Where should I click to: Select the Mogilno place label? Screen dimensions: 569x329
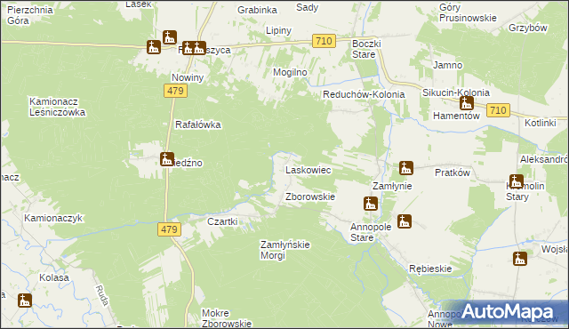tap(290, 72)
